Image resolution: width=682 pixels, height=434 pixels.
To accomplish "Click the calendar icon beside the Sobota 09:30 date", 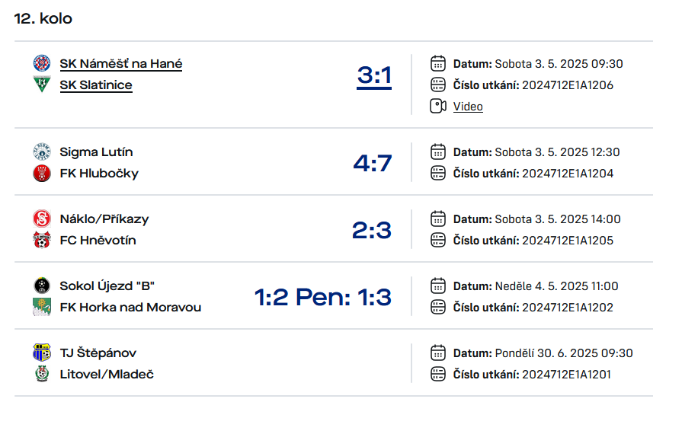I will coord(438,63).
